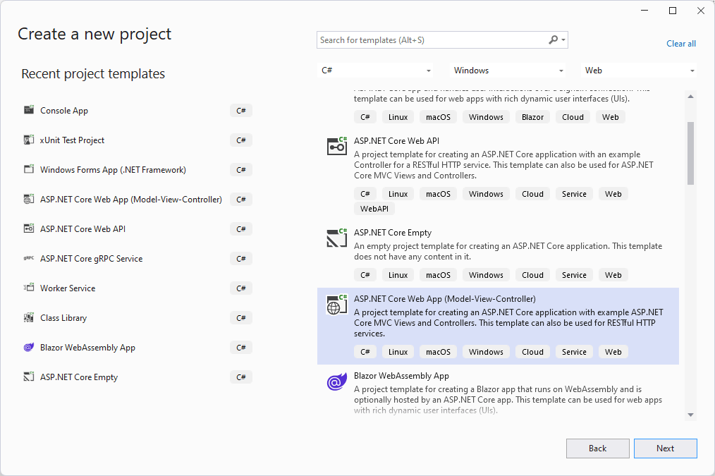Click the scrollbar thumb in template list
This screenshot has height=476, width=715.
690,153
